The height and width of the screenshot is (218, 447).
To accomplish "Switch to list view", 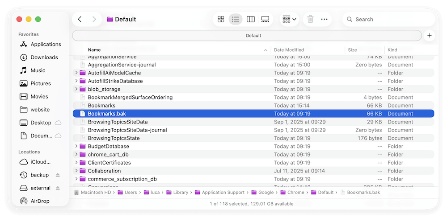I will (236, 19).
